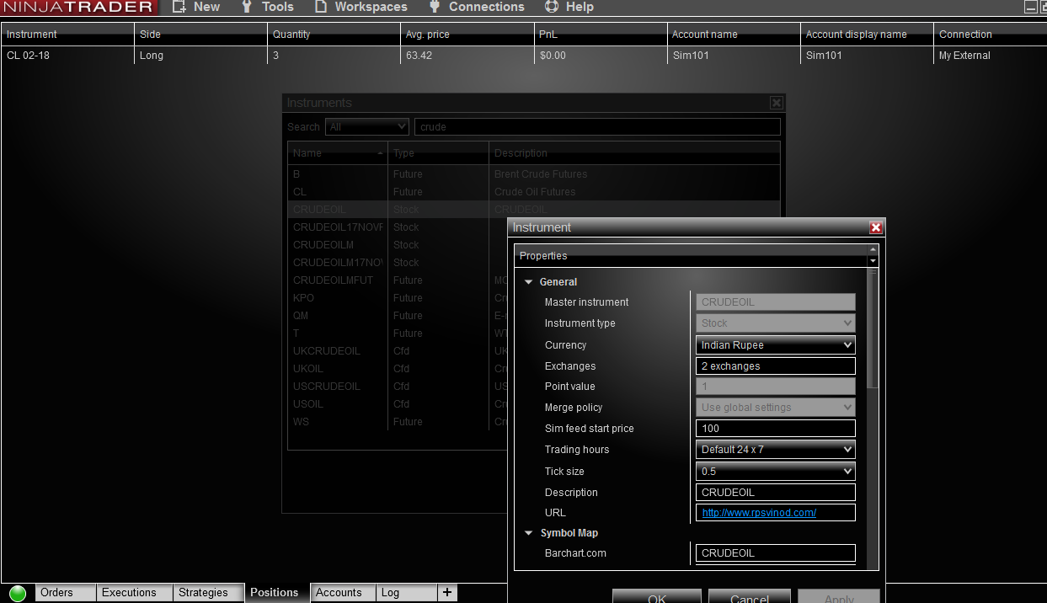
Task: Click the Description field
Action: (x=776, y=493)
